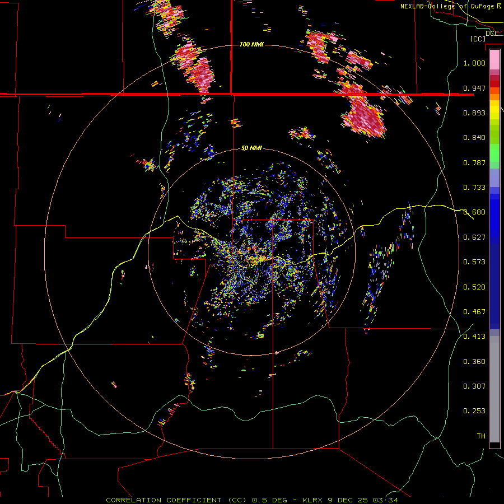Screen dimensions: 504x504
Task: Select the 0.787 scale value
Action: [x=474, y=162]
